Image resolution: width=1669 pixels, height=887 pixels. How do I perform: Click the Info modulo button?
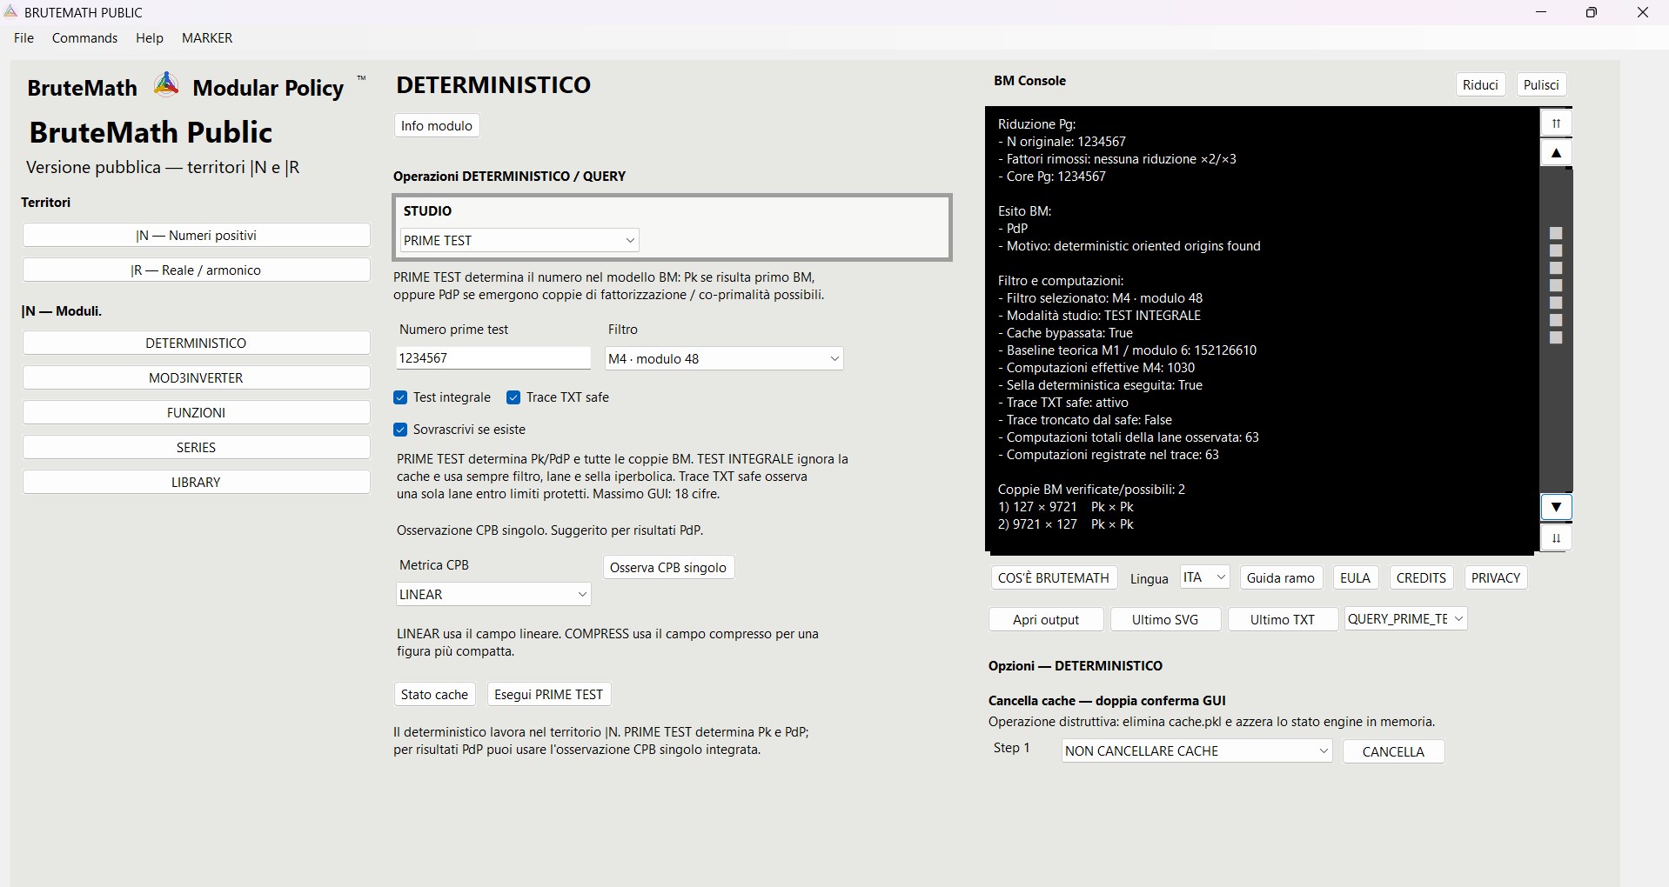pyautogui.click(x=437, y=126)
